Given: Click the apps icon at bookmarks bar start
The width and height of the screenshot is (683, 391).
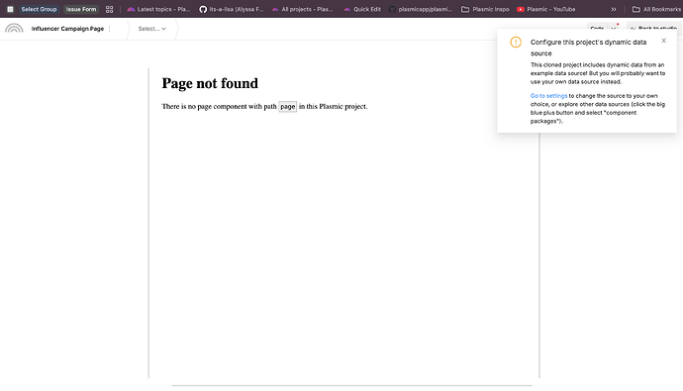Looking at the screenshot, I should (10, 9).
